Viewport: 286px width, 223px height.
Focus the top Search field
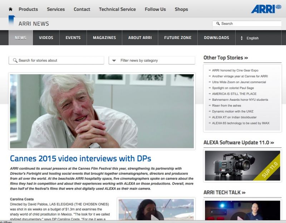coord(247,24)
